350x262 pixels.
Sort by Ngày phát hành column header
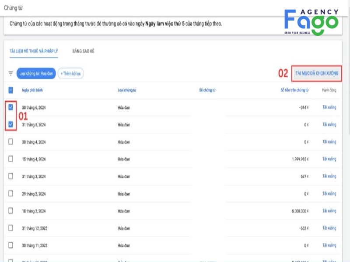pyautogui.click(x=32, y=90)
